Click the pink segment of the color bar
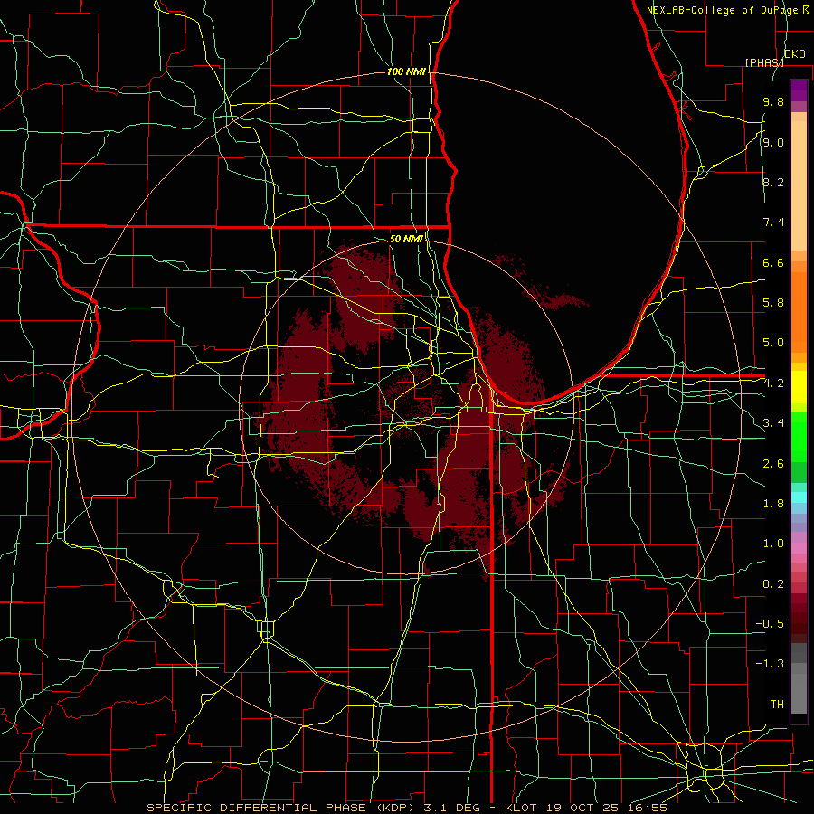Image resolution: width=814 pixels, height=814 pixels. 799,548
